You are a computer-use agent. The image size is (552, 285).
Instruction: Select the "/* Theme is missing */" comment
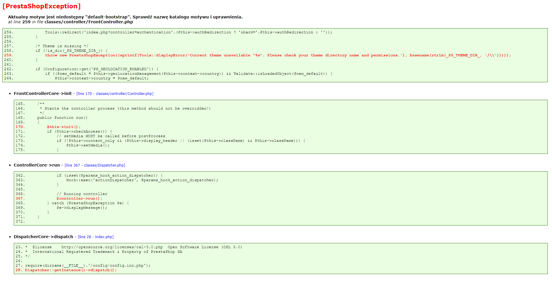62,46
